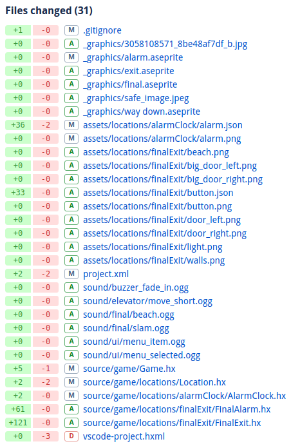Open finalExit/big_door_left.png file link
The height and width of the screenshot is (446, 291).
170,166
